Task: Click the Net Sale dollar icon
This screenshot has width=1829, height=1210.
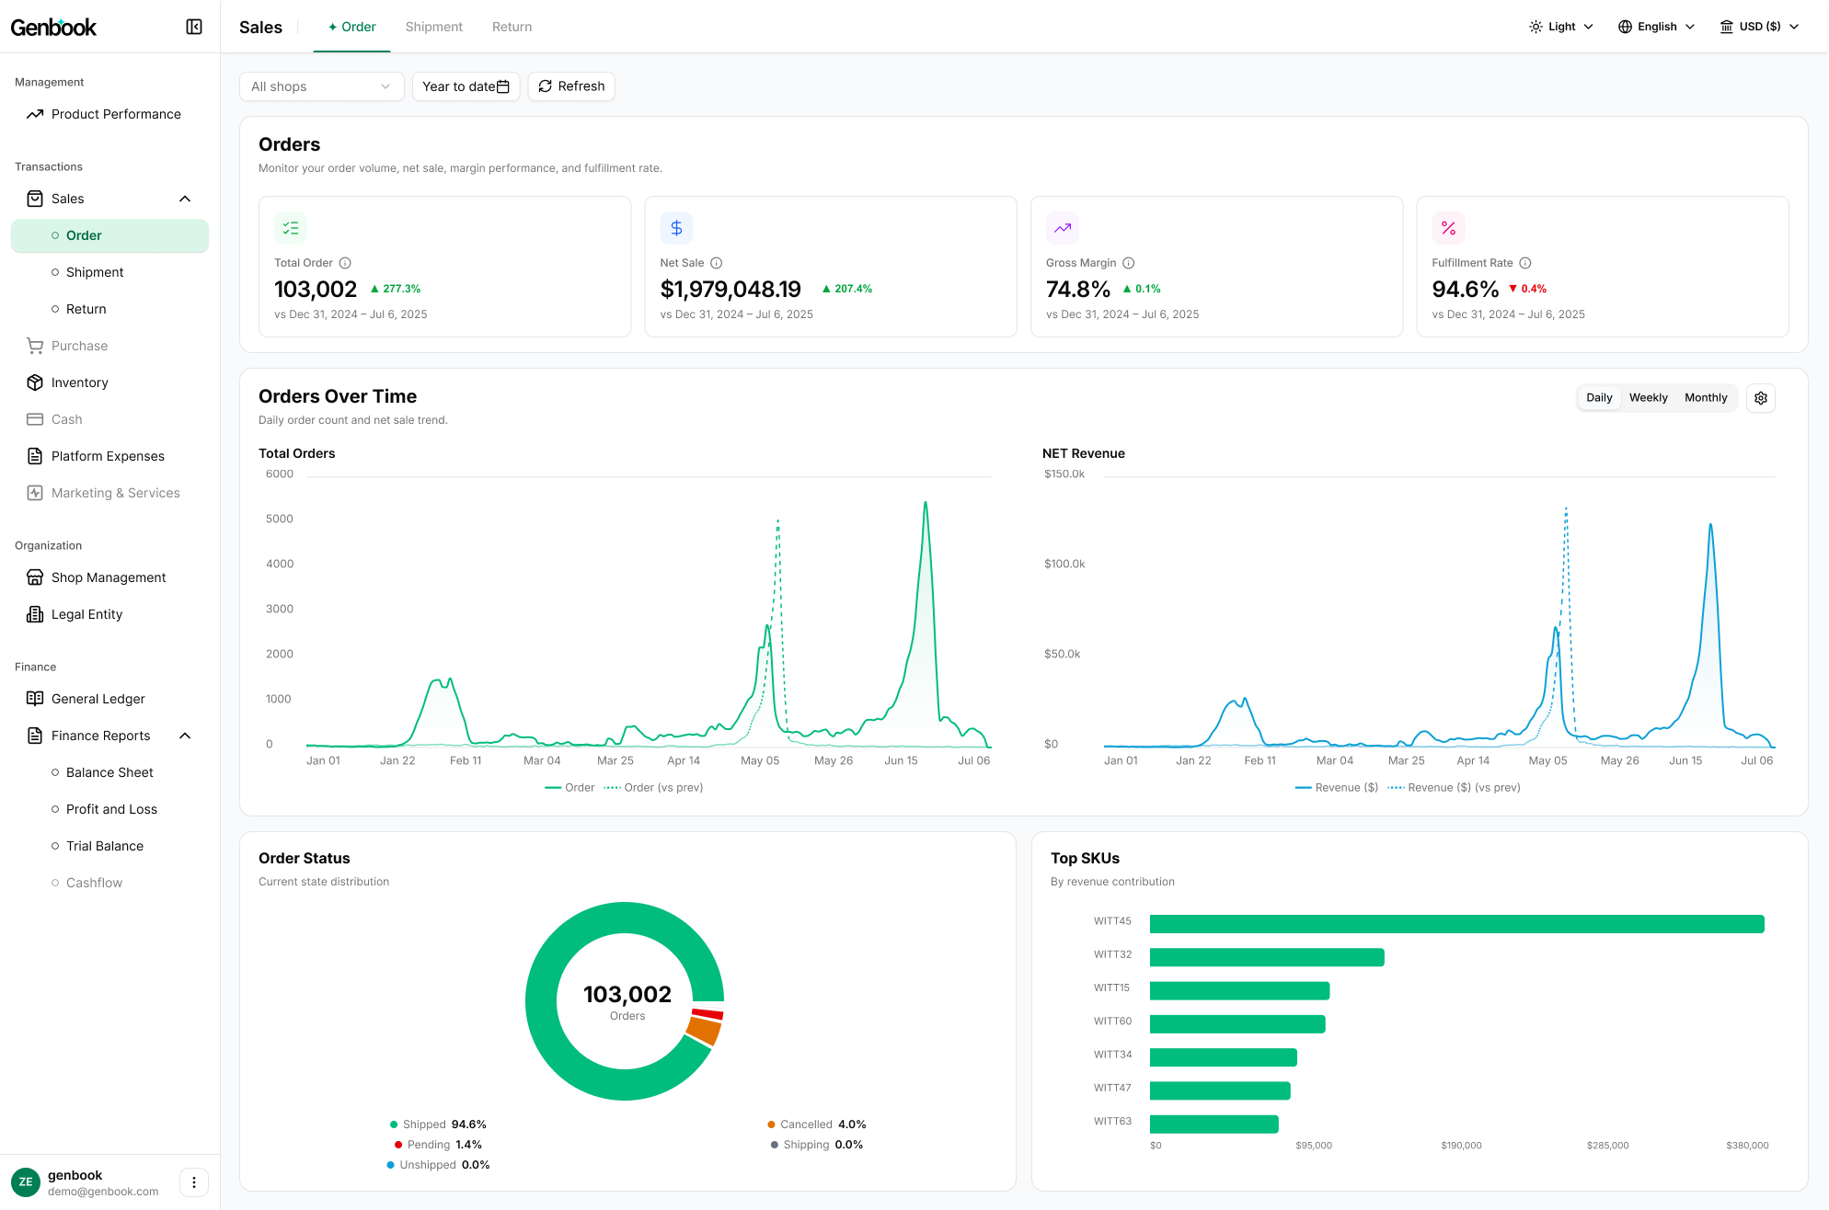Action: tap(676, 228)
